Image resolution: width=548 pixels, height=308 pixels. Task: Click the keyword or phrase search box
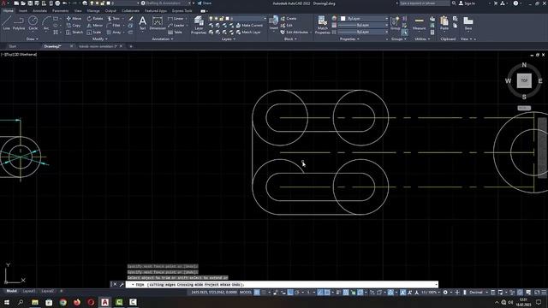click(425, 3)
